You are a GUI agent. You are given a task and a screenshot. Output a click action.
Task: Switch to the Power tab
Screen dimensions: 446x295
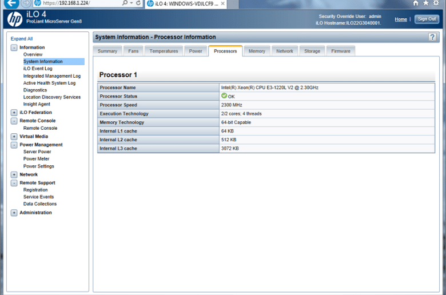196,51
